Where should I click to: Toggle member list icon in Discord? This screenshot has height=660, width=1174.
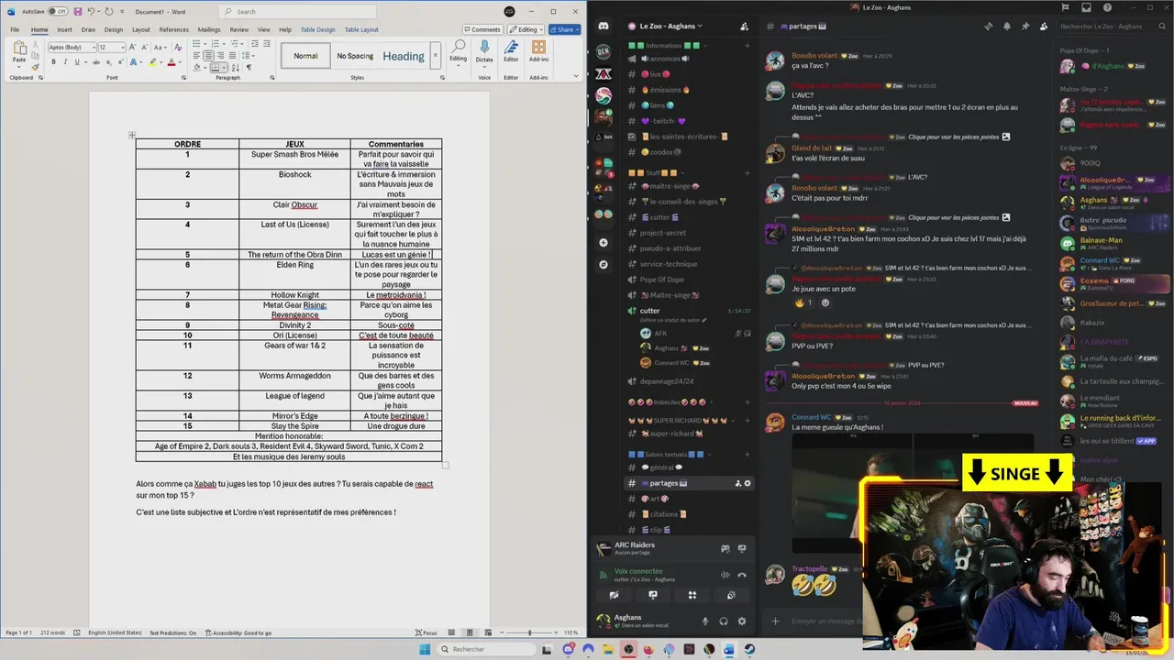[1044, 27]
